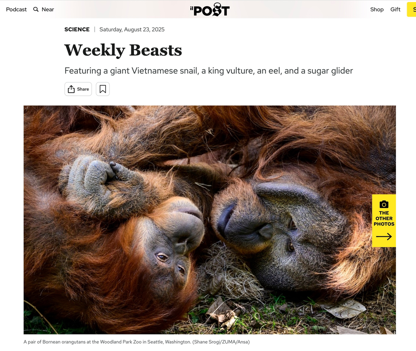
Task: Click the camera icon on yellow panel
Action: (384, 204)
